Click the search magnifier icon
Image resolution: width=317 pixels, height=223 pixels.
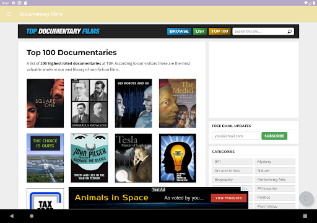(x=290, y=32)
